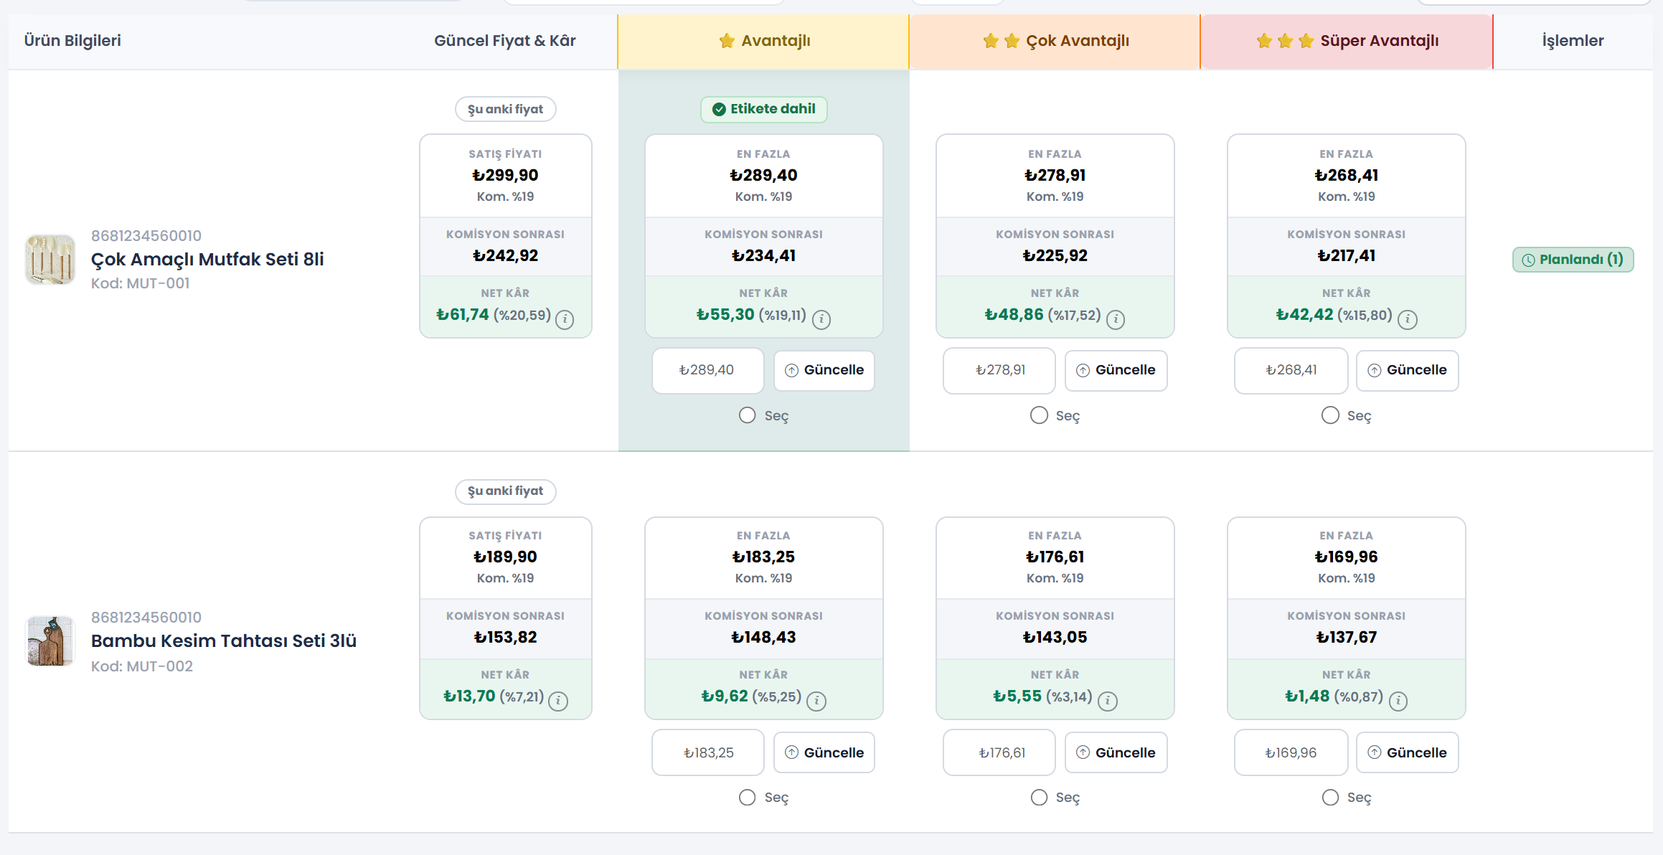Edit the ₺268,41 price input field
Image resolution: width=1663 pixels, height=855 pixels.
1291,370
